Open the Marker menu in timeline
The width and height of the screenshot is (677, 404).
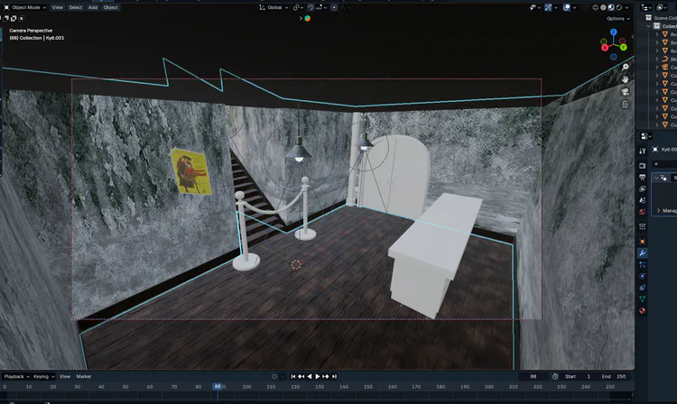coord(84,376)
